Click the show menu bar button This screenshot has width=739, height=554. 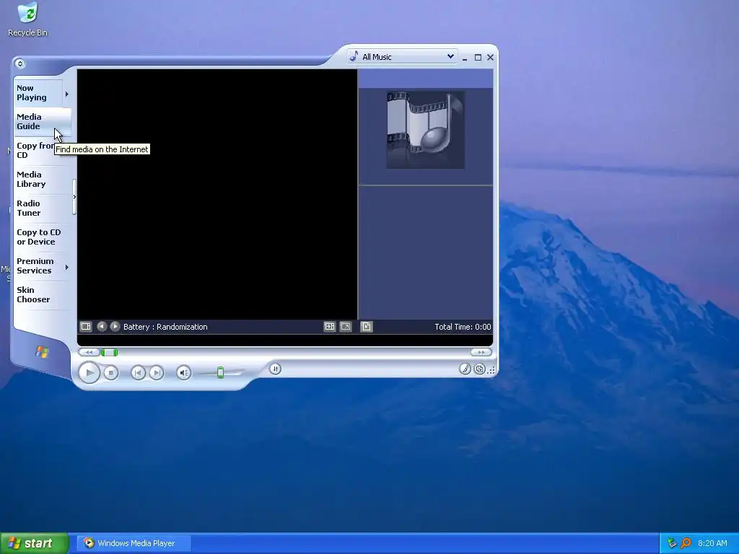tap(19, 63)
